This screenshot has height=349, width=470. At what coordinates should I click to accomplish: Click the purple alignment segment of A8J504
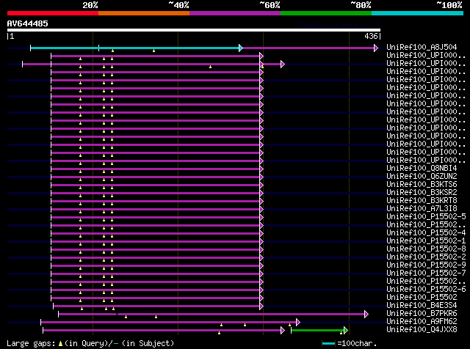[308, 48]
